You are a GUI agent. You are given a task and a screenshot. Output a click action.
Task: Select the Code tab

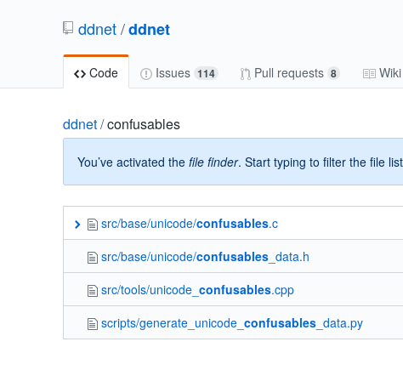96,73
